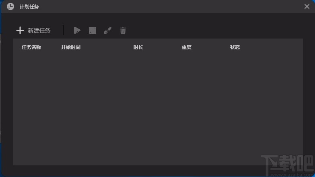
Task: Stop the selected task with square icon
Action: click(93, 31)
